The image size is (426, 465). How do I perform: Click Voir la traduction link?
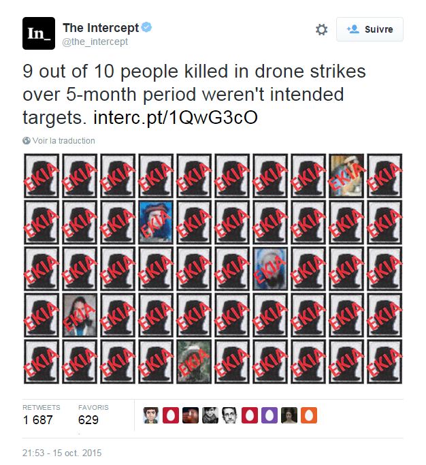pyautogui.click(x=64, y=140)
